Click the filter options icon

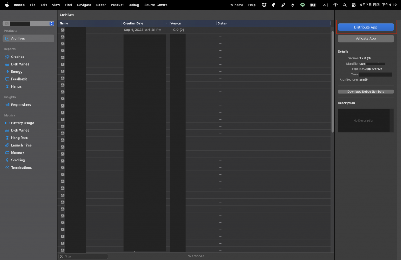coord(61,256)
